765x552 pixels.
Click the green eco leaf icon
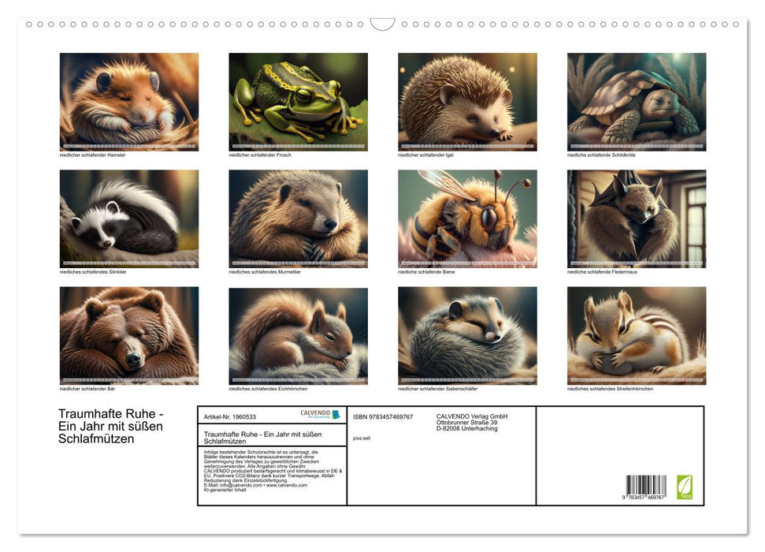(684, 487)
